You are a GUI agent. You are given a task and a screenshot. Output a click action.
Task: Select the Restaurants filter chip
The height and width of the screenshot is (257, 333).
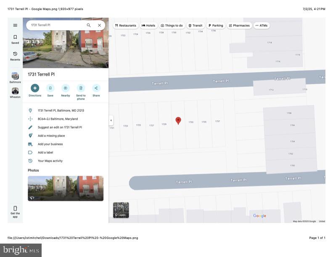coord(126,26)
